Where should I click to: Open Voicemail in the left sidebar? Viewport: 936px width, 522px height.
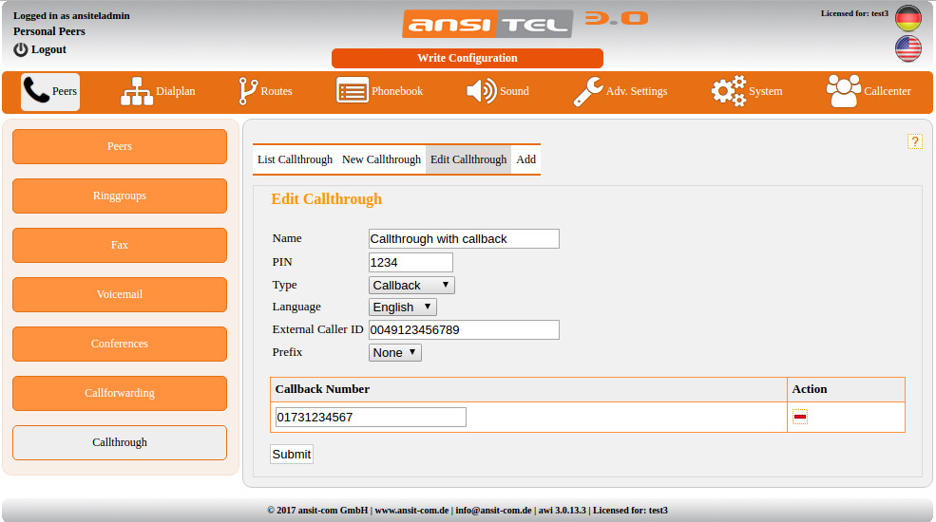120,294
